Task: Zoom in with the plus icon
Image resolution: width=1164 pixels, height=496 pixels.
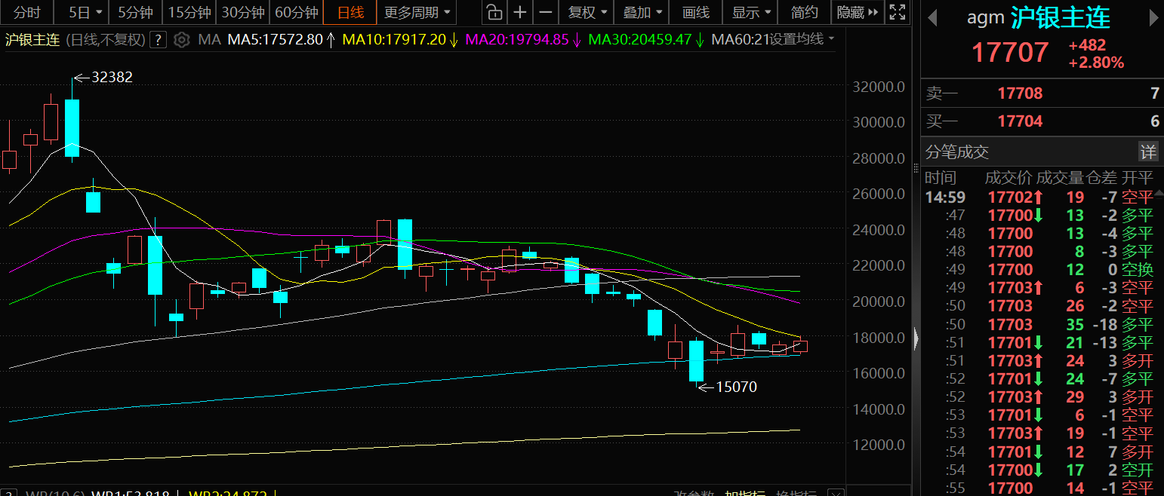Action: coord(519,12)
